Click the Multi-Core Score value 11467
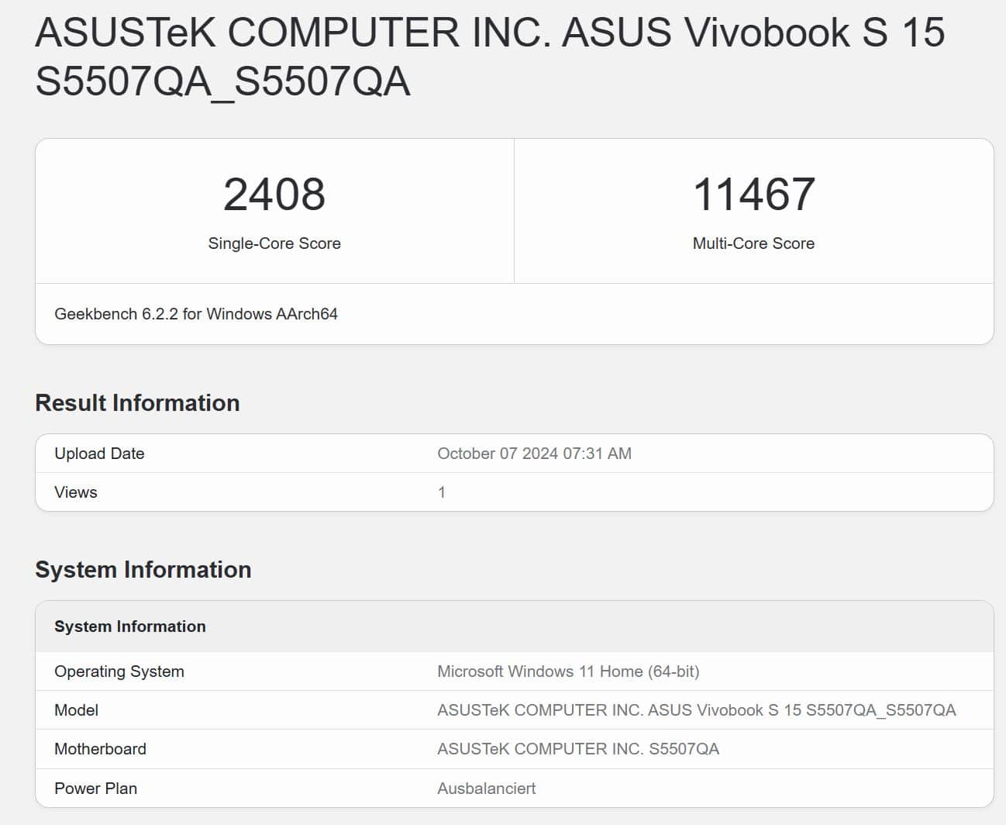1006x825 pixels. 753,194
